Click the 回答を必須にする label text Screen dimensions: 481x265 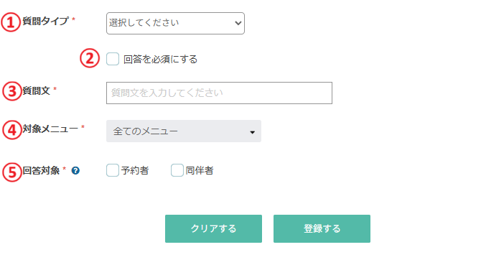tap(160, 59)
